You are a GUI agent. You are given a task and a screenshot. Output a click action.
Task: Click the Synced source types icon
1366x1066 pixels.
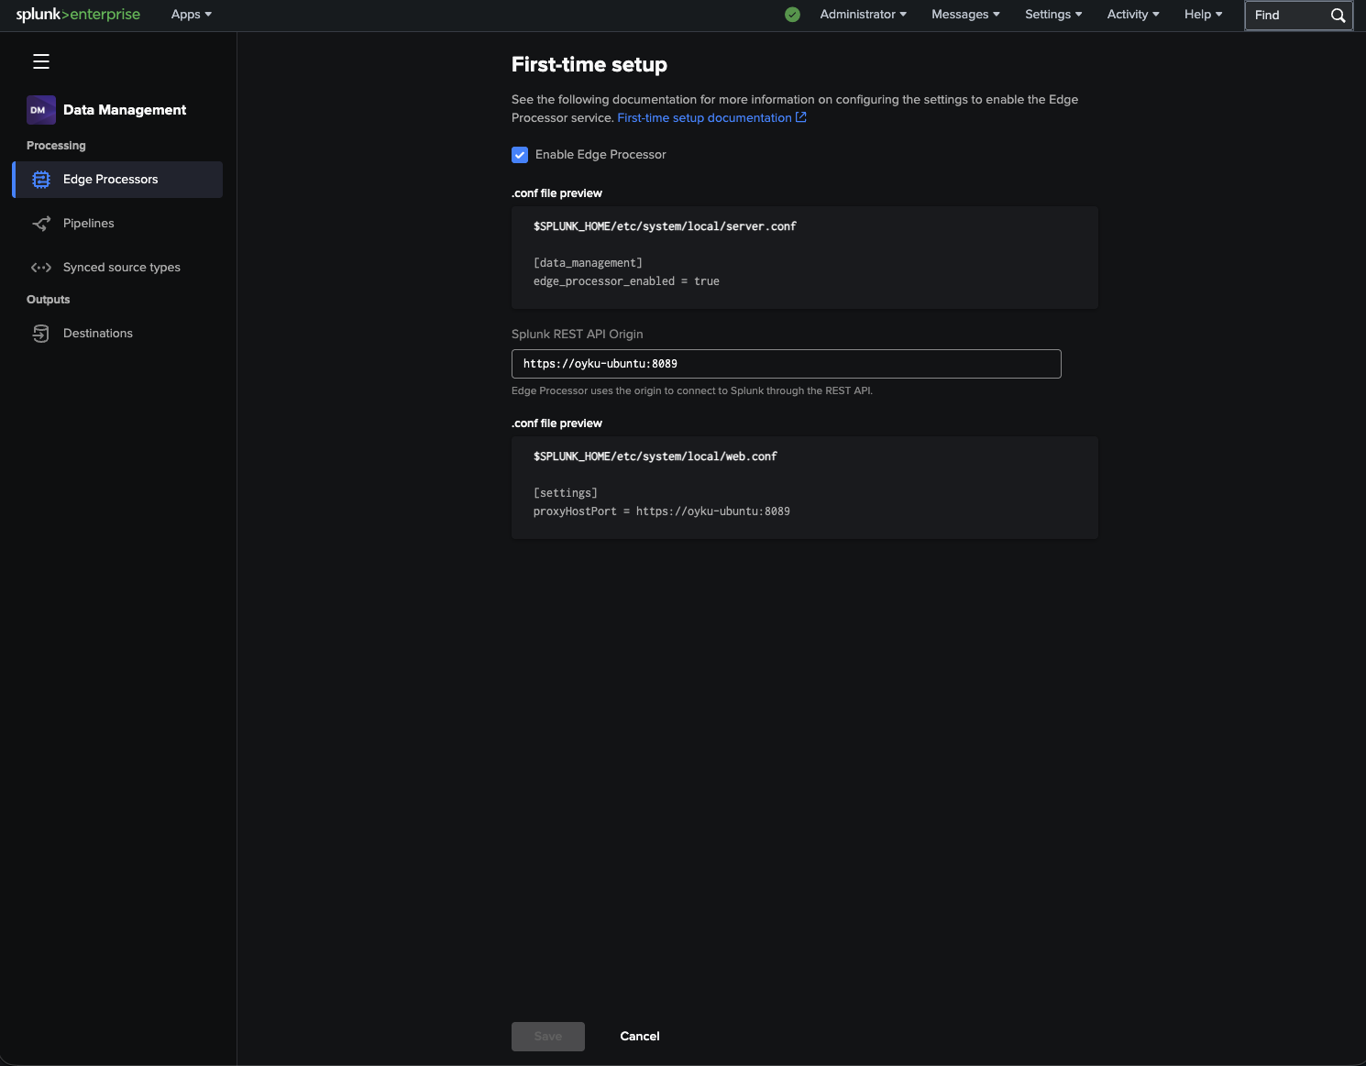[41, 268]
